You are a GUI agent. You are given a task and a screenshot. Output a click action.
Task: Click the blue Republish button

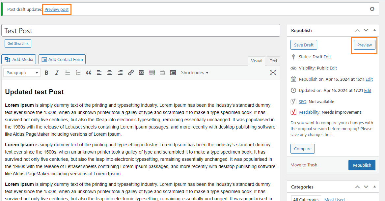pyautogui.click(x=362, y=165)
